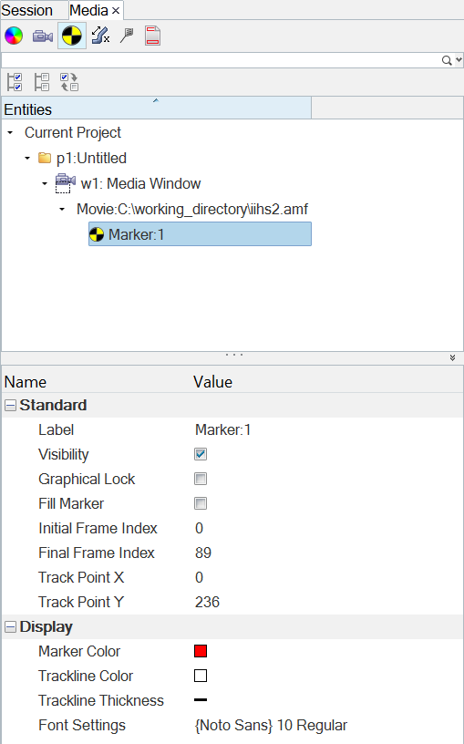The height and width of the screenshot is (744, 464).
Task: Open the measure tool with ruler icon
Action: pos(100,36)
